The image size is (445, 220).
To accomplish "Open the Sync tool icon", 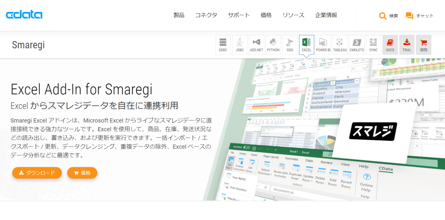I will click(x=373, y=45).
